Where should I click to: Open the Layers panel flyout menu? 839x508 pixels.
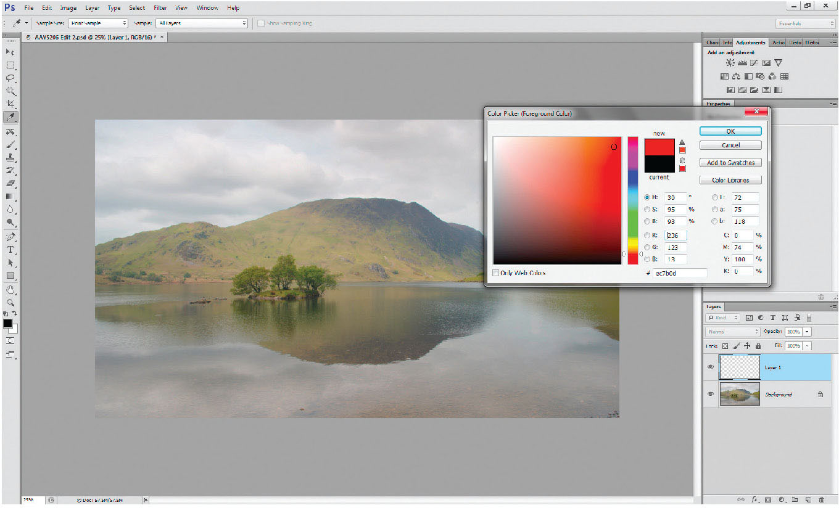tap(833, 306)
